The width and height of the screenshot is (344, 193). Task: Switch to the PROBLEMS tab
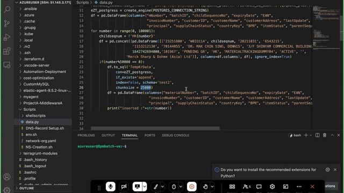pyautogui.click(x=86, y=135)
